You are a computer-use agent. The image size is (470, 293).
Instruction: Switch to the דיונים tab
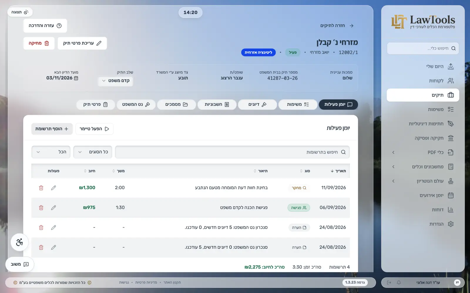pos(257,105)
